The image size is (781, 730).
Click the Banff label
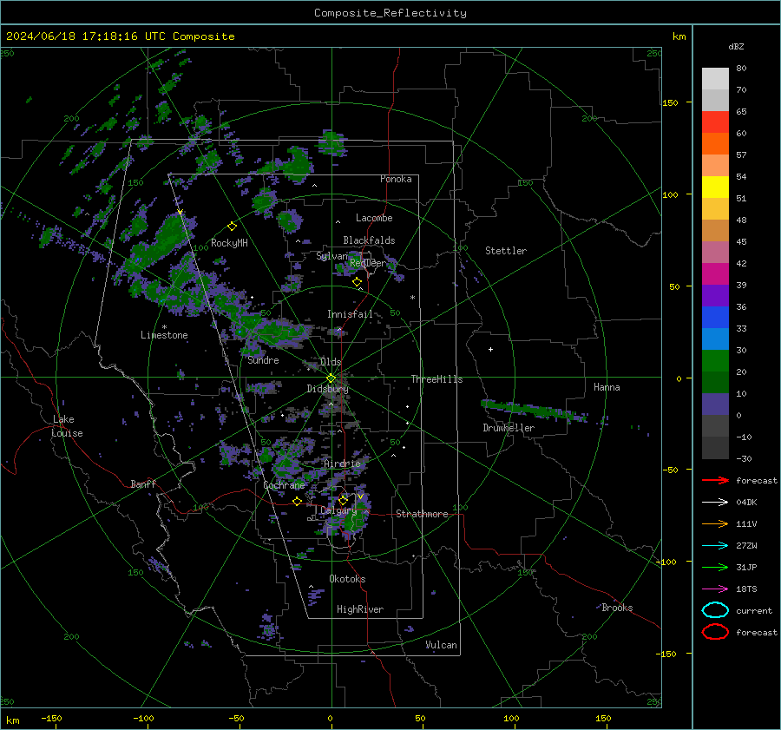[x=143, y=483]
